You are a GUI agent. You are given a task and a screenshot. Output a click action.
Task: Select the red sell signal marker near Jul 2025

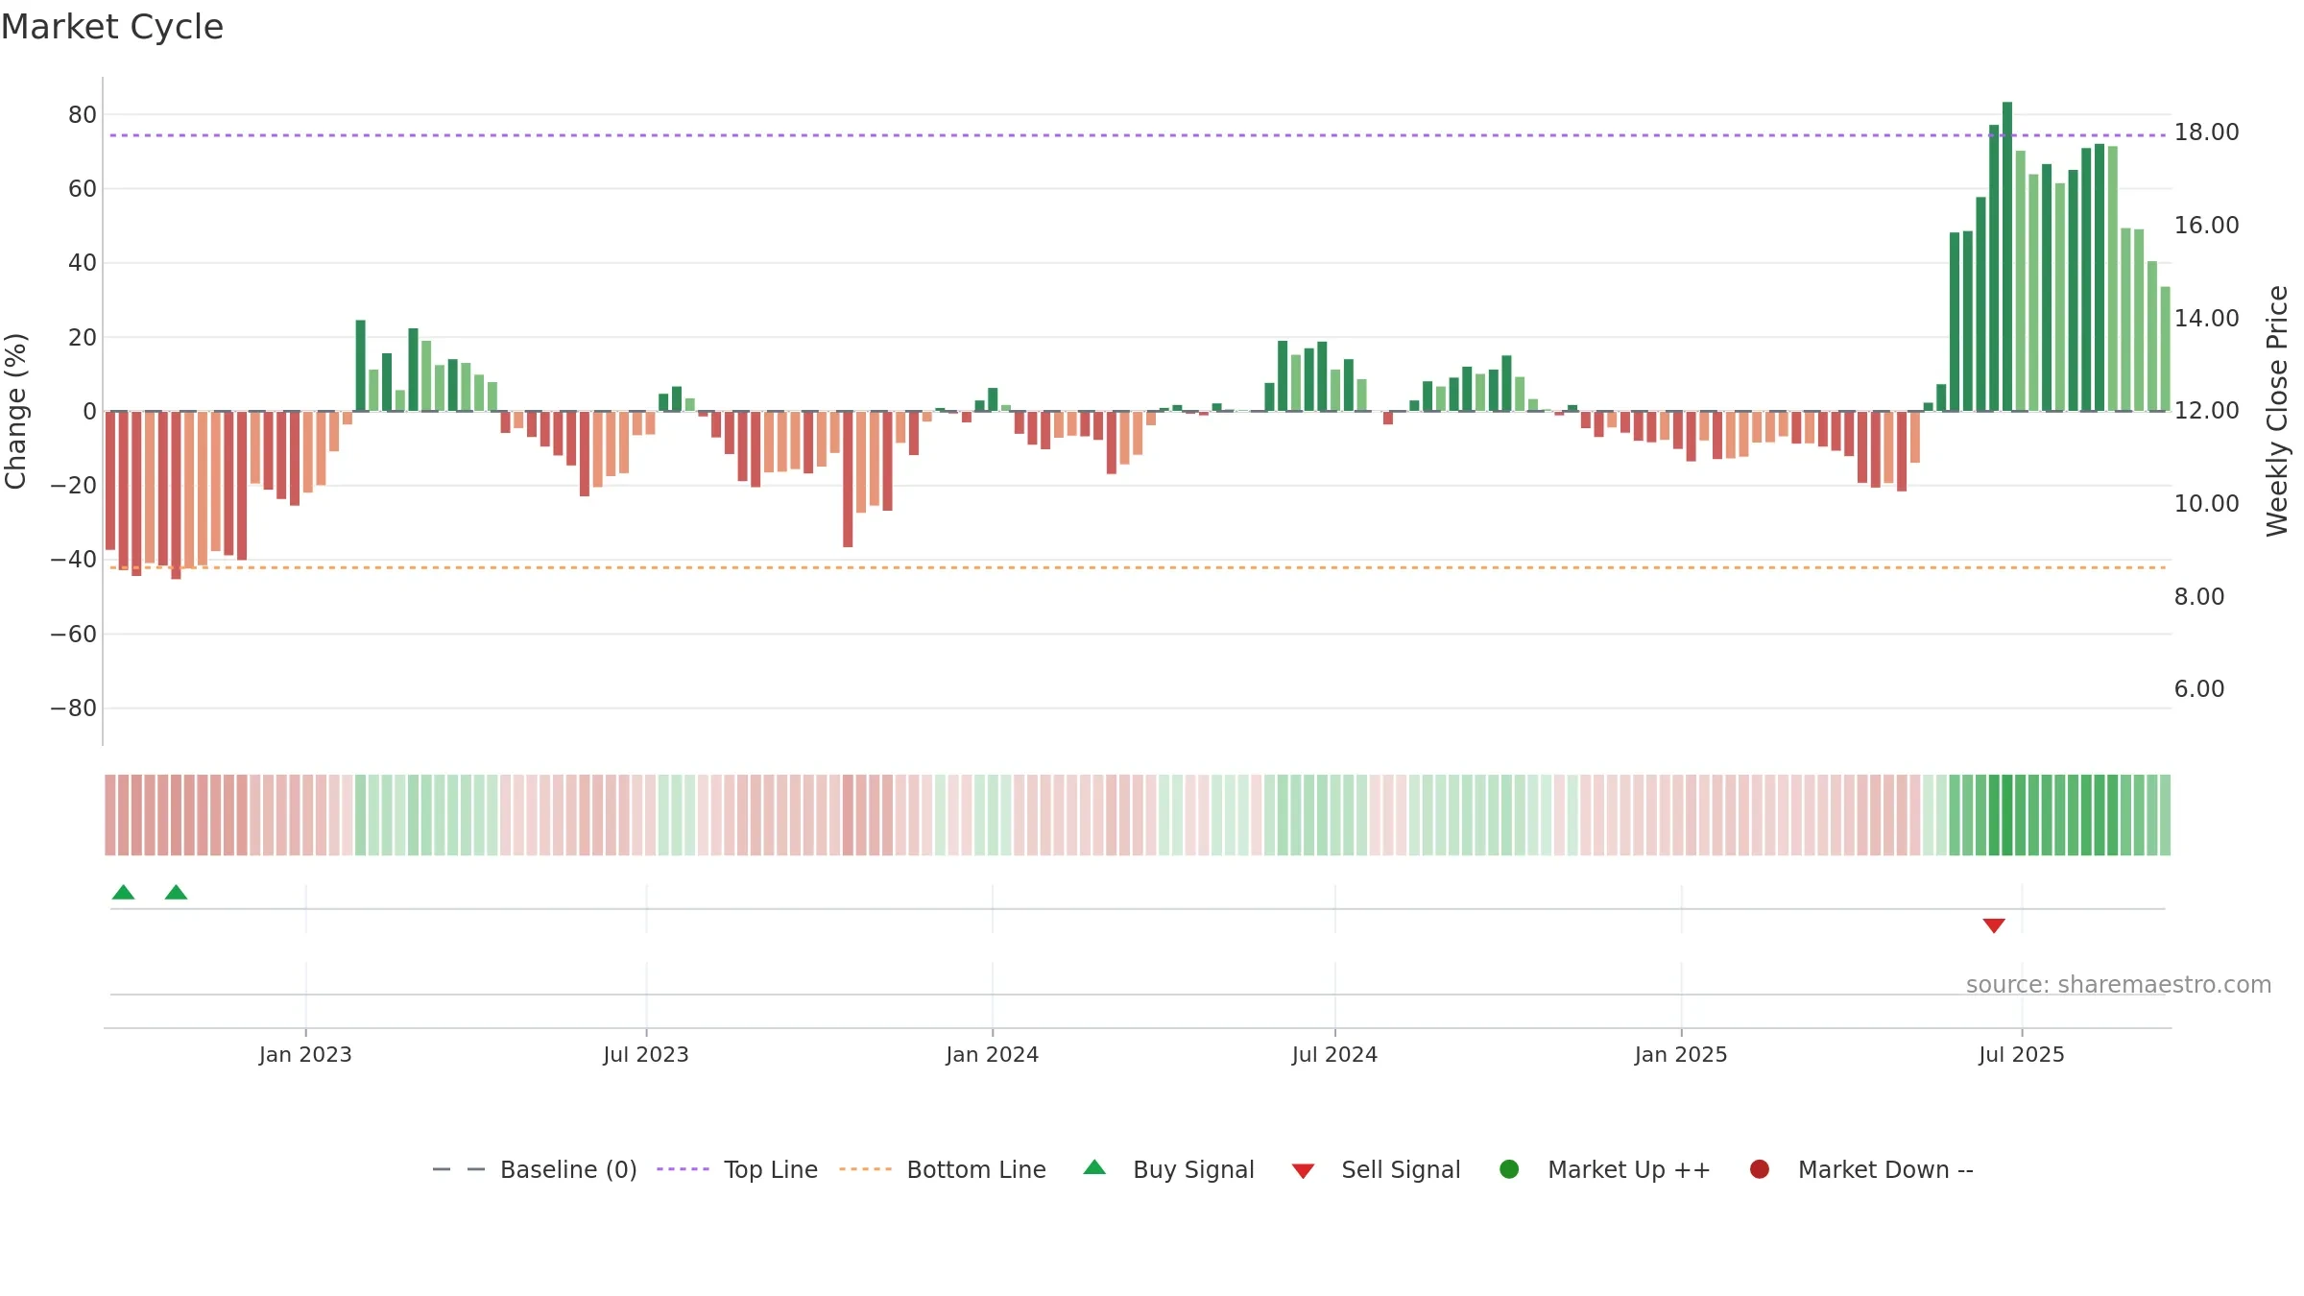pyautogui.click(x=1994, y=925)
